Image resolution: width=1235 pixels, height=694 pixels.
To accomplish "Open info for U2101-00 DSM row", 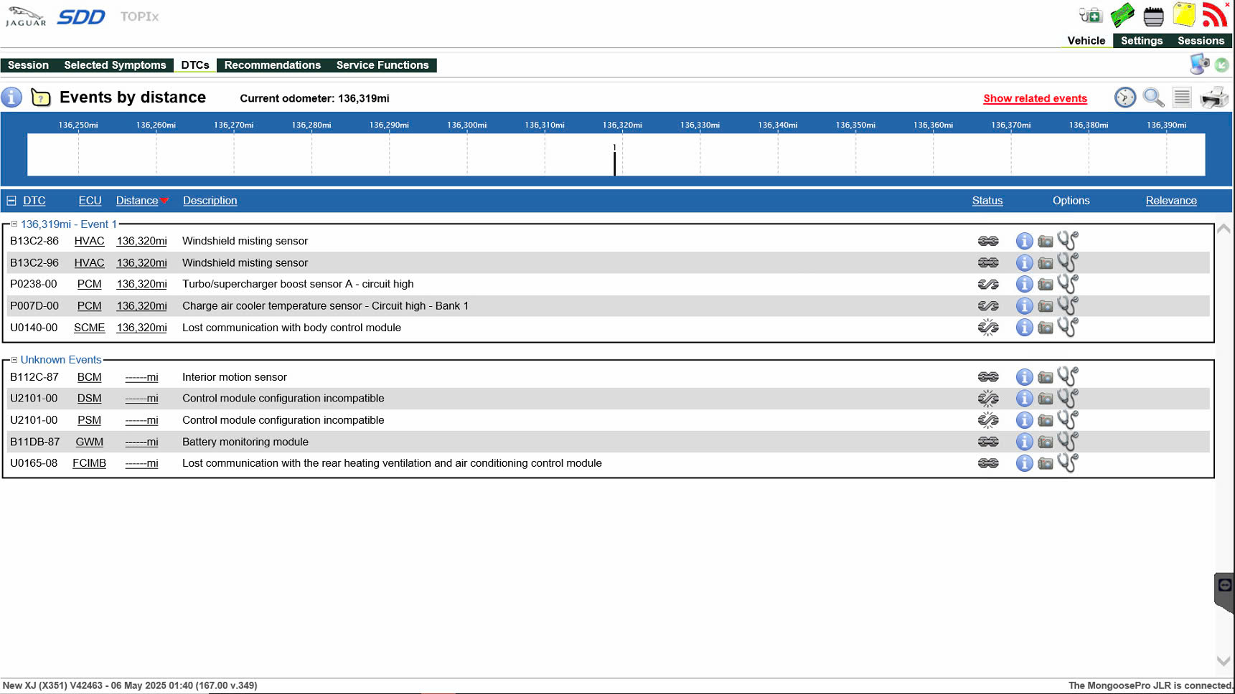I will click(1024, 399).
